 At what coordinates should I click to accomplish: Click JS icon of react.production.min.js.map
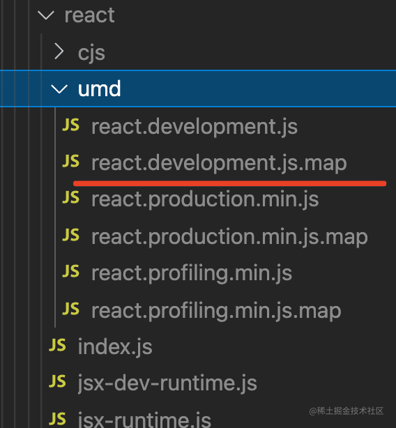[x=70, y=235]
